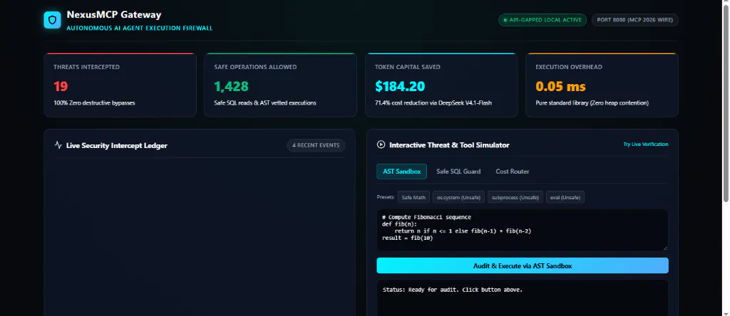The height and width of the screenshot is (316, 730).
Task: Click the NexusMCP Gateway title
Action: (113, 15)
